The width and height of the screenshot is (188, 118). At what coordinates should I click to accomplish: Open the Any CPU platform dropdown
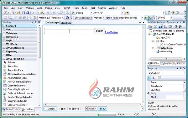(x=122, y=13)
